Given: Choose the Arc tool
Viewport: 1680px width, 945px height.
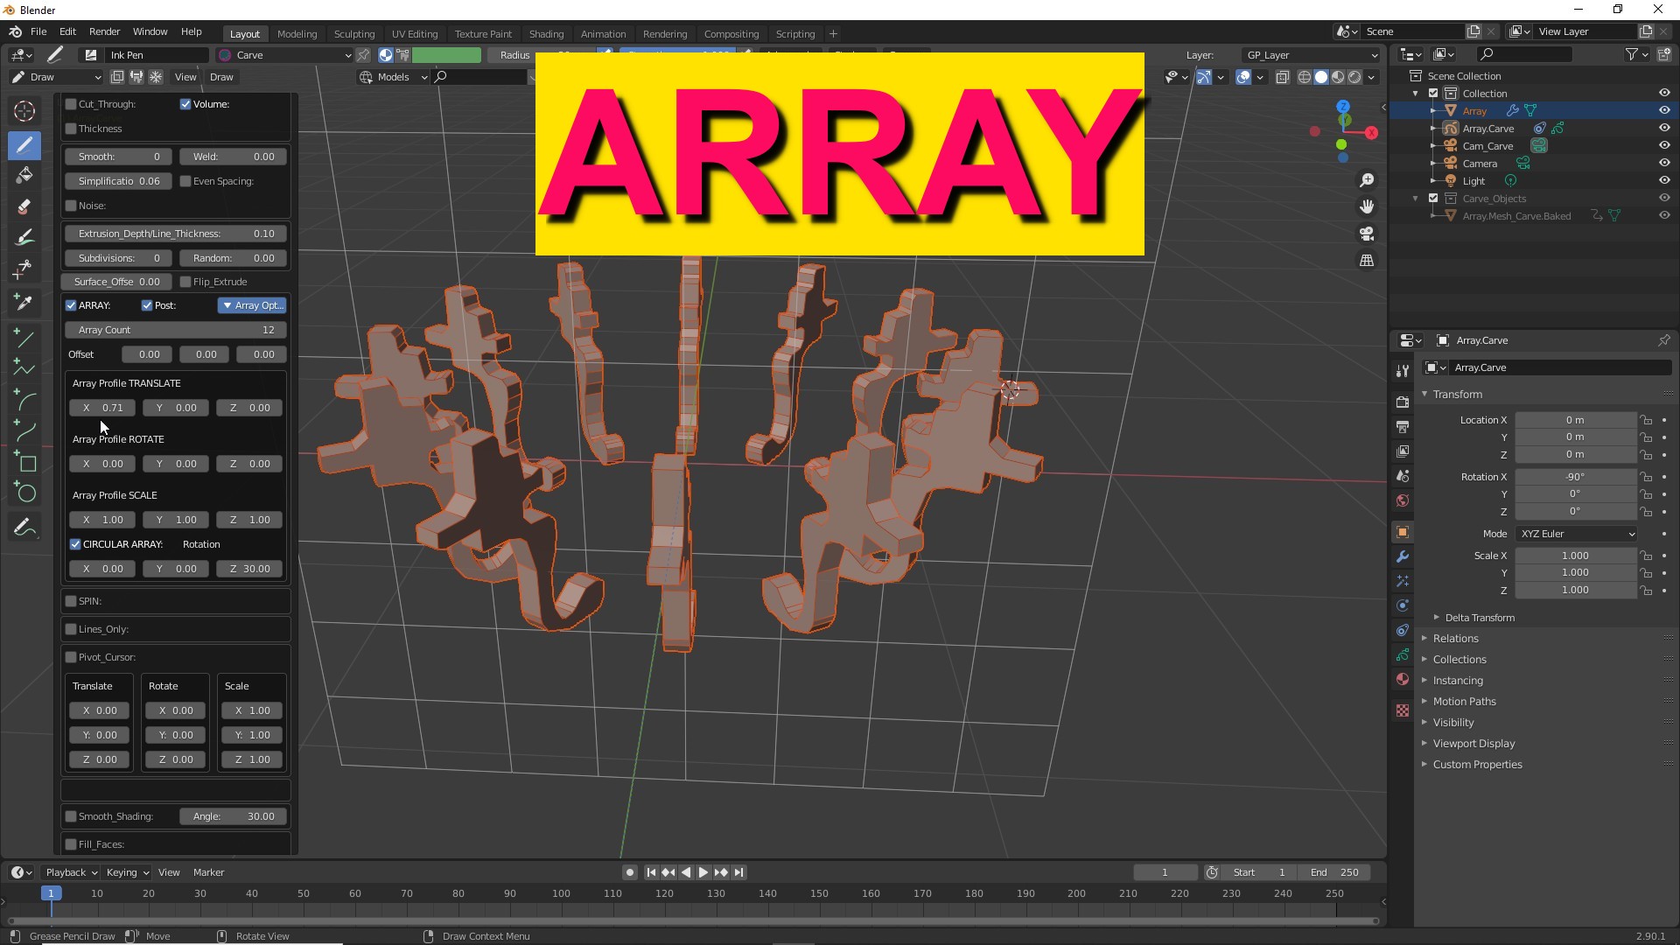Looking at the screenshot, I should (24, 400).
